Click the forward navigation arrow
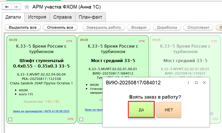Image resolution: width=222 pixels, height=133 pixels. pyautogui.click(x=16, y=7)
